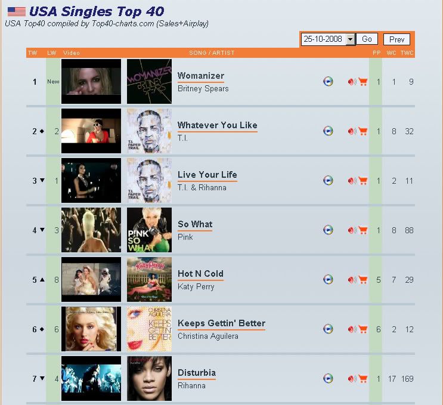
Task: Click the Pink So What cover art
Action: pos(149,230)
